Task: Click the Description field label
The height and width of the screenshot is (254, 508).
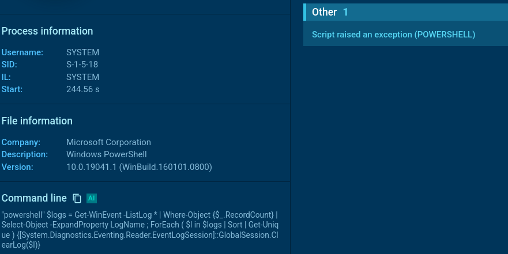Action: 24,154
